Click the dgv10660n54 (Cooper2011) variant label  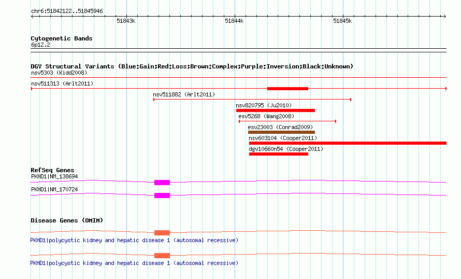pos(286,149)
